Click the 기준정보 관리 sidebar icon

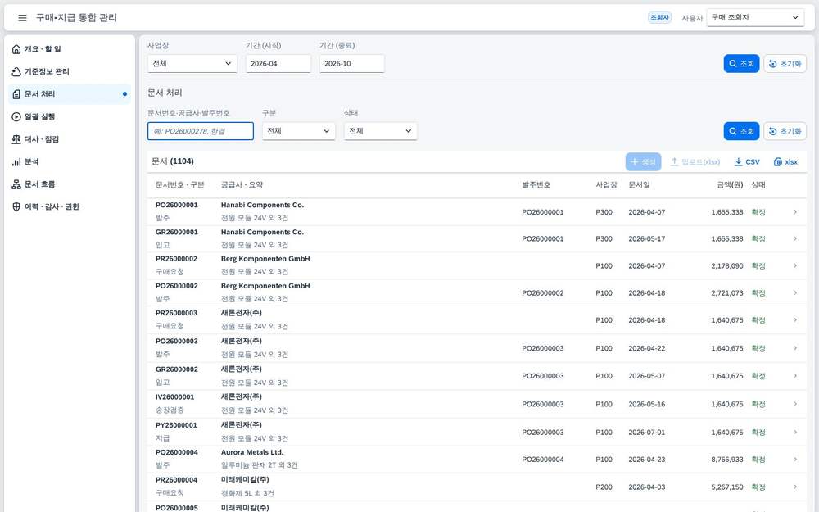(16, 71)
